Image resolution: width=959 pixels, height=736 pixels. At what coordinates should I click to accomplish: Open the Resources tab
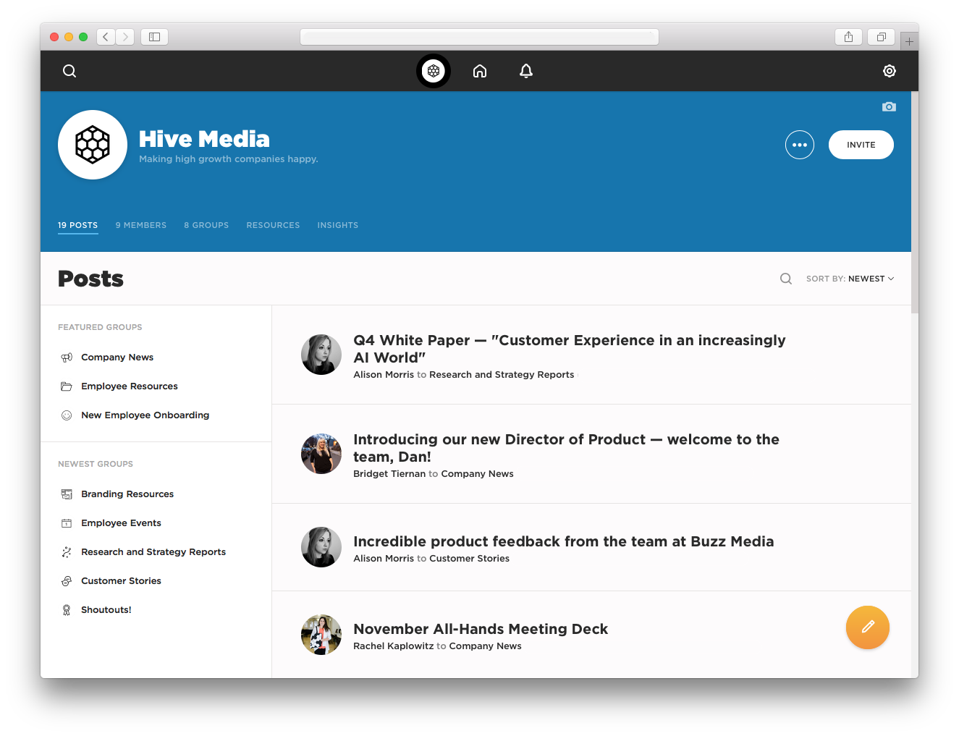(x=273, y=225)
